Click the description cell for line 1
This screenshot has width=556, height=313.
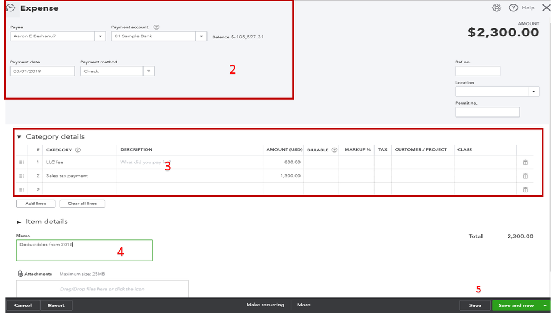click(190, 162)
